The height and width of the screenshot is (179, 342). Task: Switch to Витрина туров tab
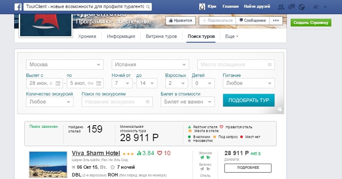point(161,36)
